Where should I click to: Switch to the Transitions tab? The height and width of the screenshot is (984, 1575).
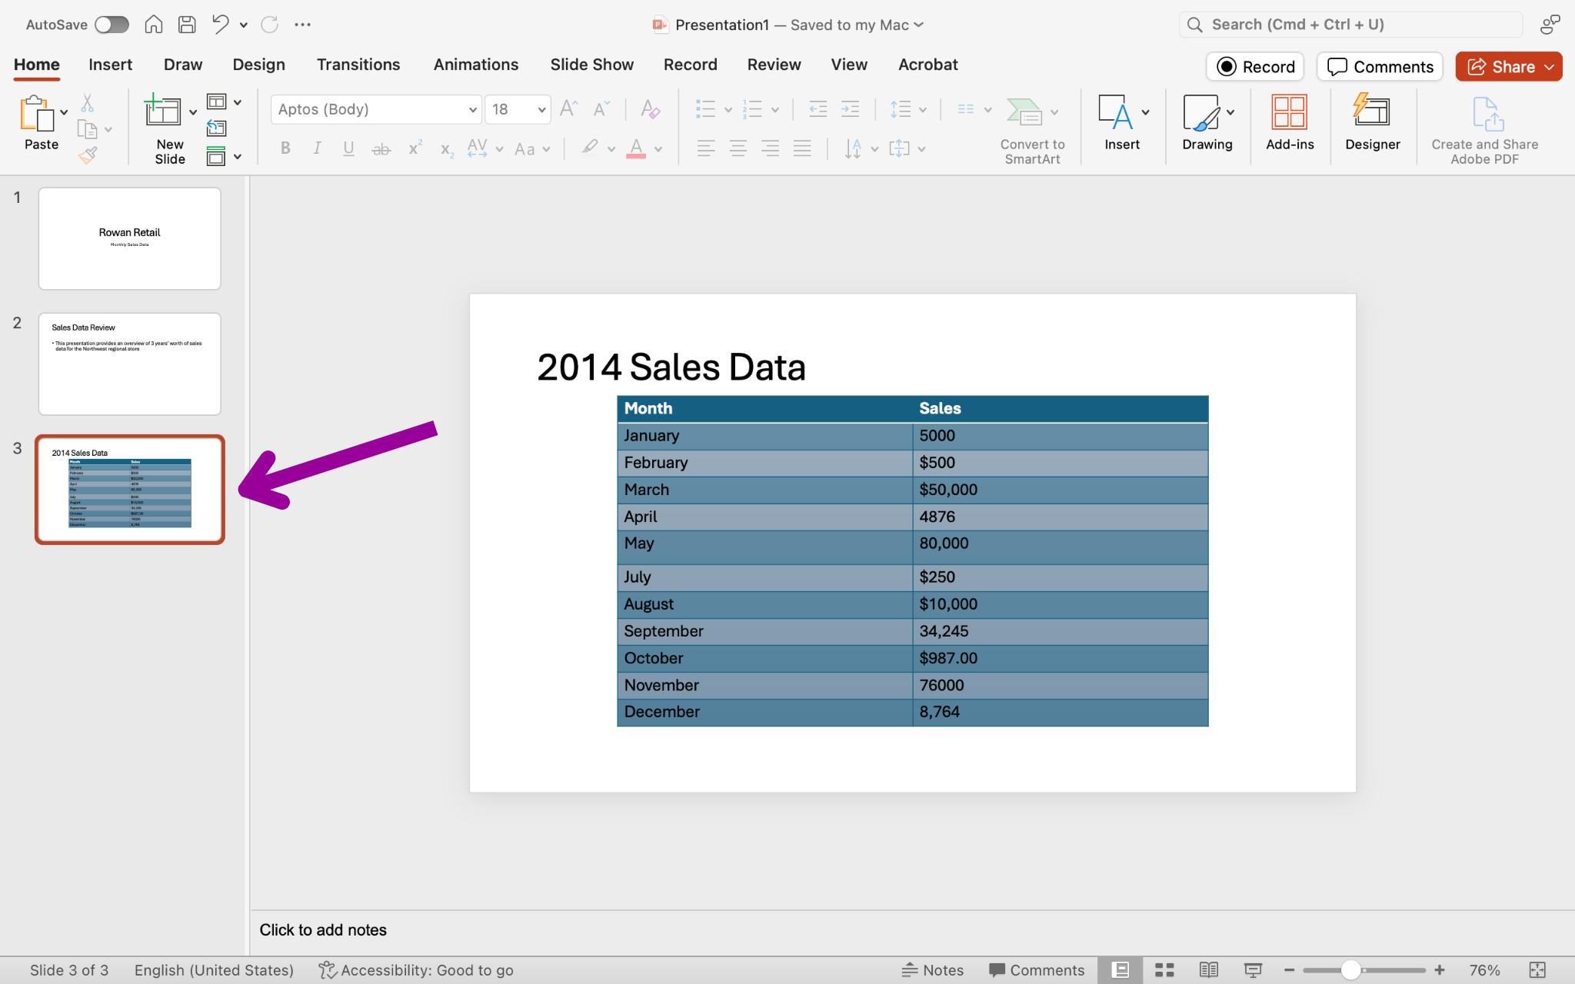click(x=358, y=65)
